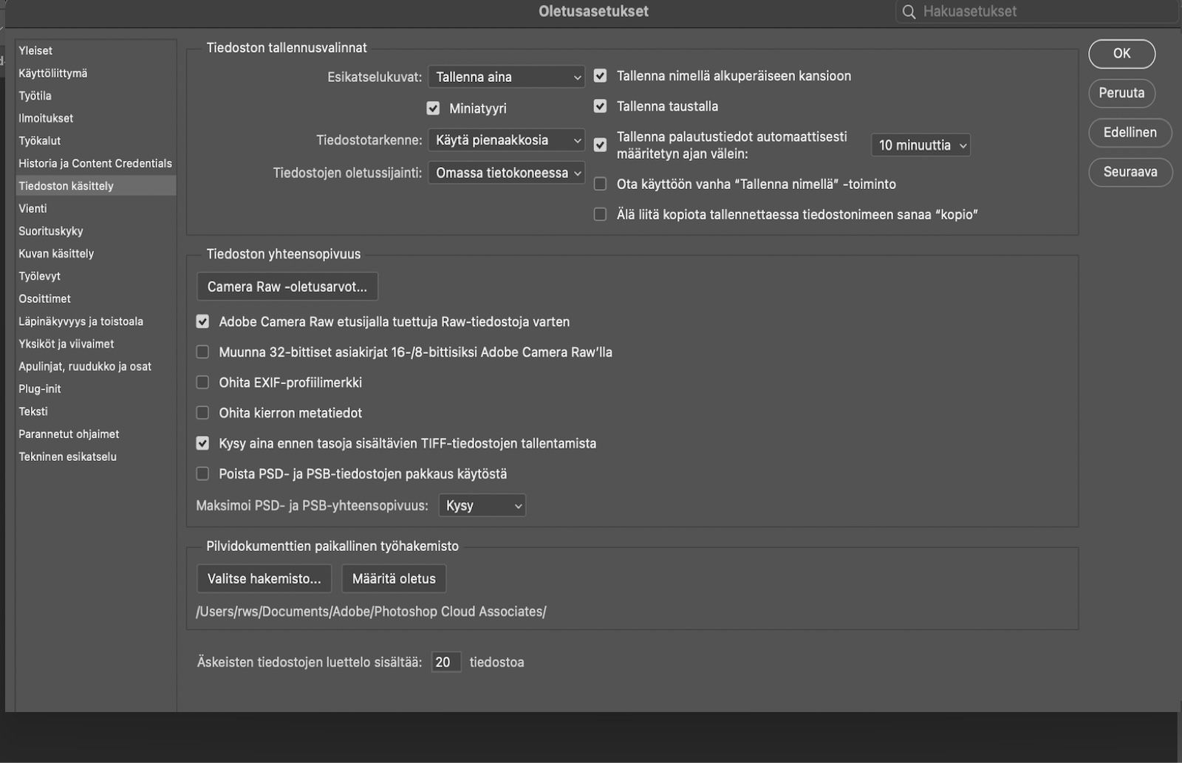This screenshot has height=763, width=1182.
Task: Go to Yleiset preferences
Action: pyautogui.click(x=35, y=50)
